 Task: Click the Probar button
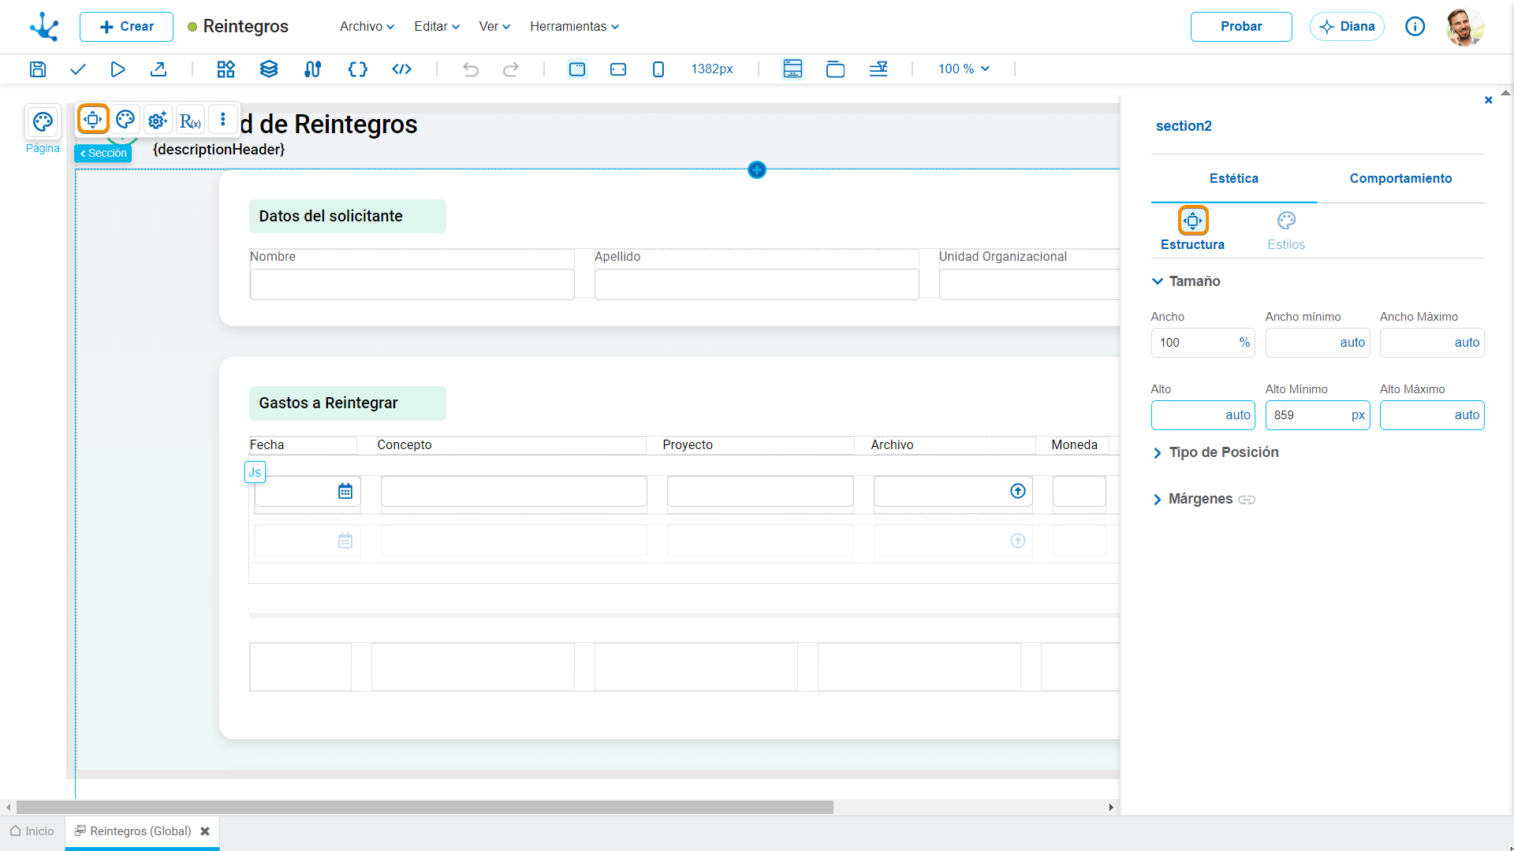click(1241, 27)
